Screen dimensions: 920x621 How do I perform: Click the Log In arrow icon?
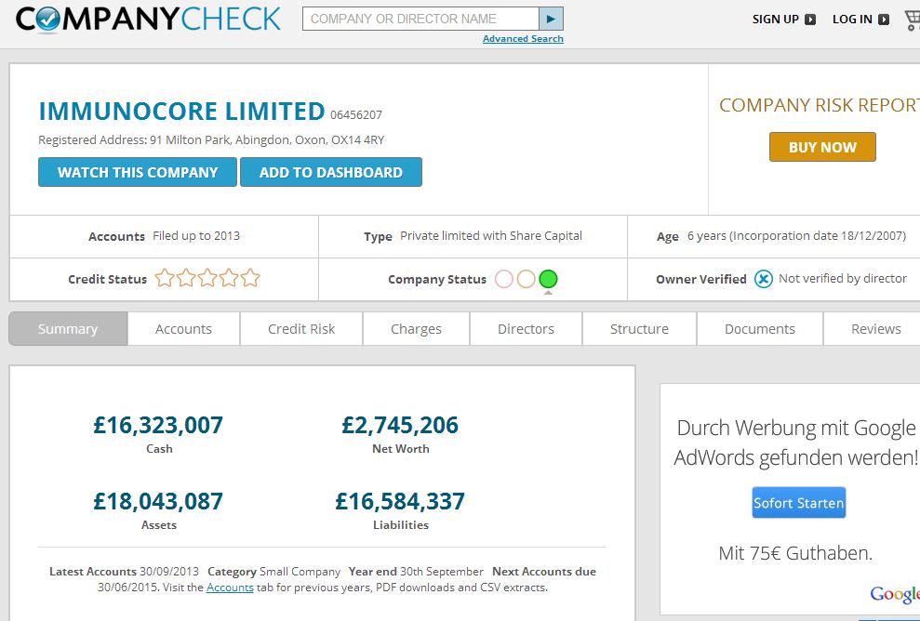(884, 20)
